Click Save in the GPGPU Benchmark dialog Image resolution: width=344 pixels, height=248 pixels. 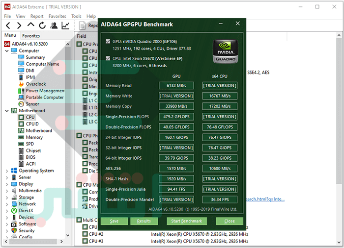[x=115, y=221]
